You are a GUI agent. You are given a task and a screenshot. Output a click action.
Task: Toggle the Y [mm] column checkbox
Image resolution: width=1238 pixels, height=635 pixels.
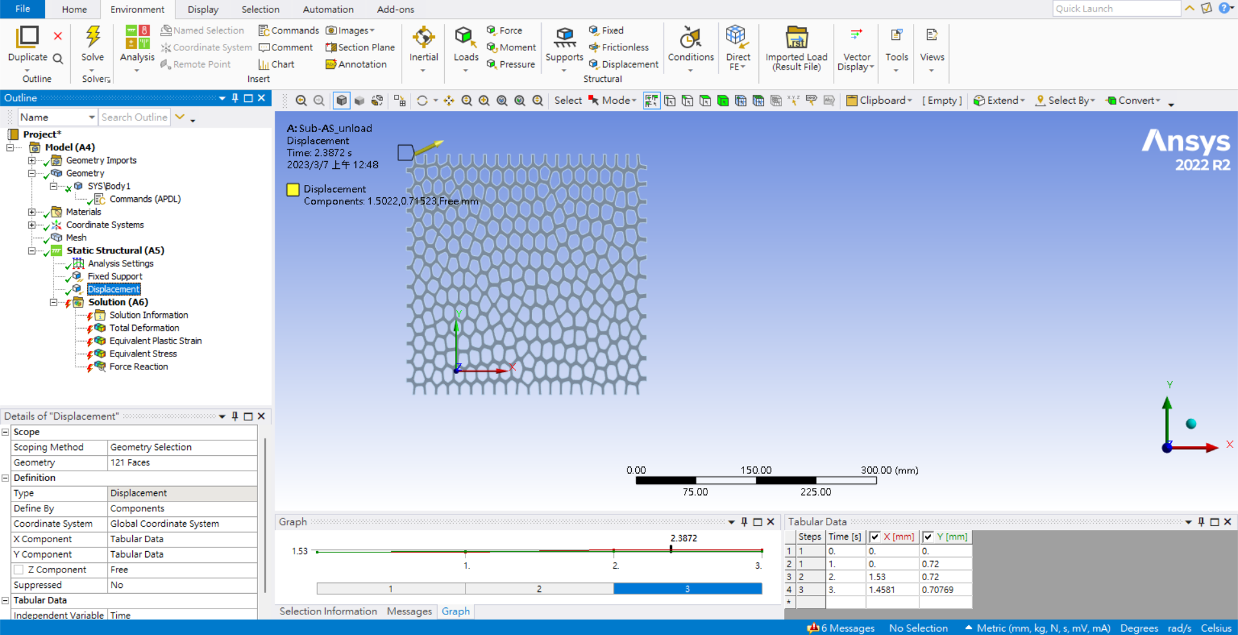(928, 537)
